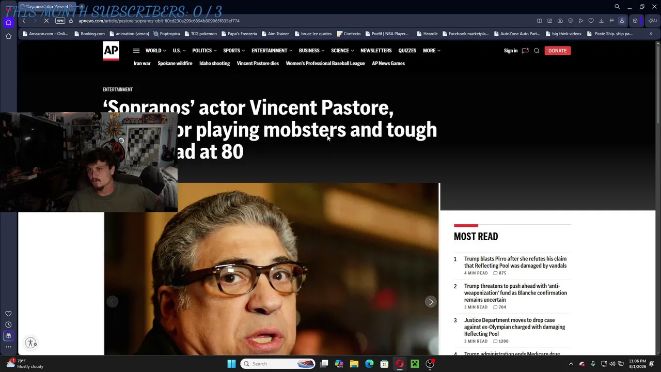Go back to the previous page

[x=24, y=21]
